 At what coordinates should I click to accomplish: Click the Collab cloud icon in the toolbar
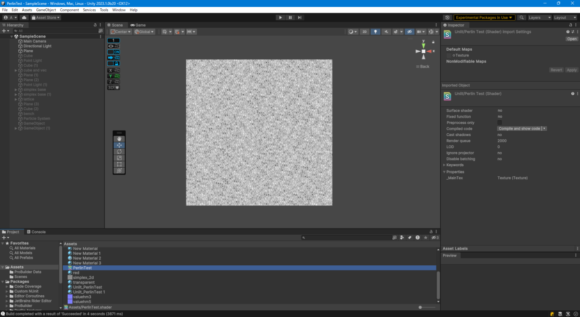[x=24, y=17]
